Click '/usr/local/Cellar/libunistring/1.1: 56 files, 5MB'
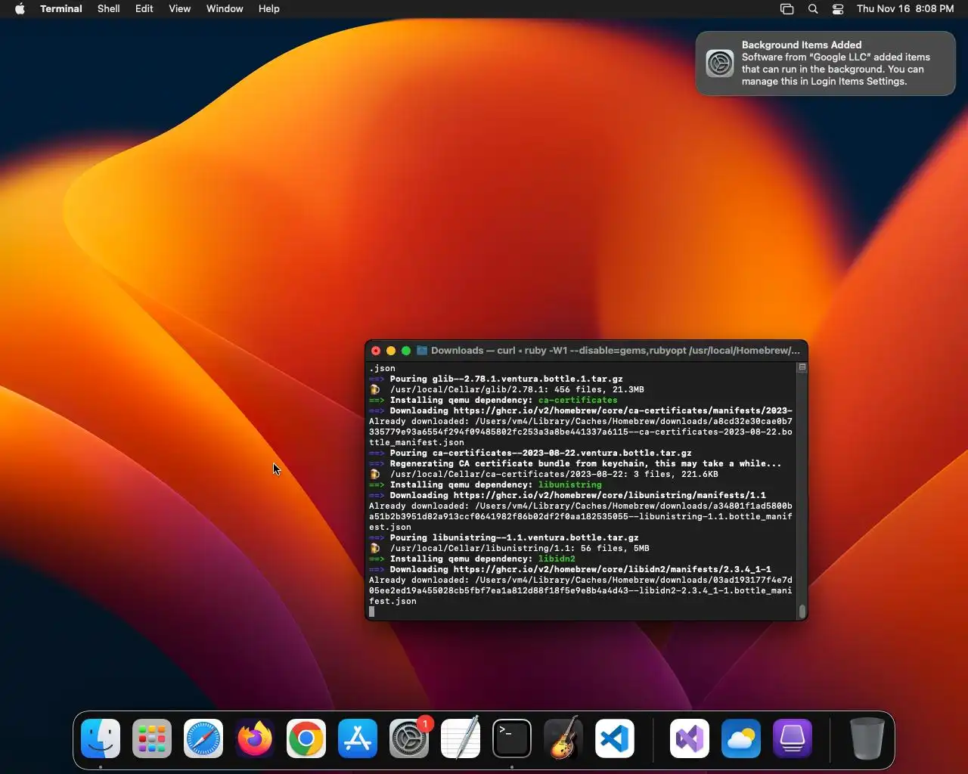 click(x=520, y=549)
